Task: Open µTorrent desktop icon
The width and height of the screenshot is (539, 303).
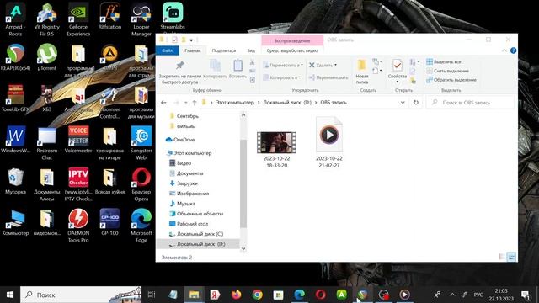Action: tap(47, 57)
